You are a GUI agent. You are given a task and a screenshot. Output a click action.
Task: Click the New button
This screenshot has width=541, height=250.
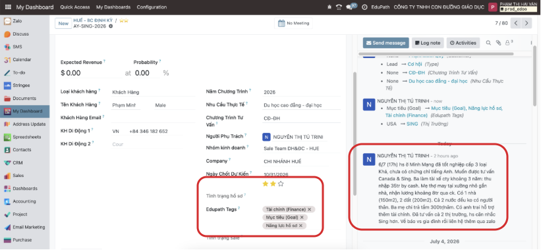[x=63, y=24]
